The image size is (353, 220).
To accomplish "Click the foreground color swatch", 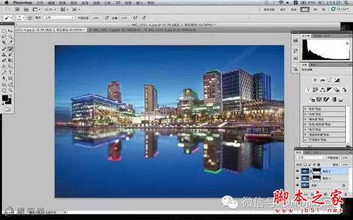I will tap(5, 98).
